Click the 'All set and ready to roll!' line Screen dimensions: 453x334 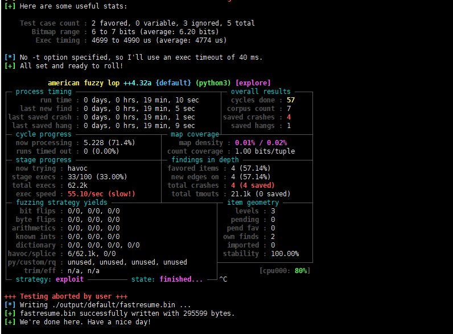(64, 66)
